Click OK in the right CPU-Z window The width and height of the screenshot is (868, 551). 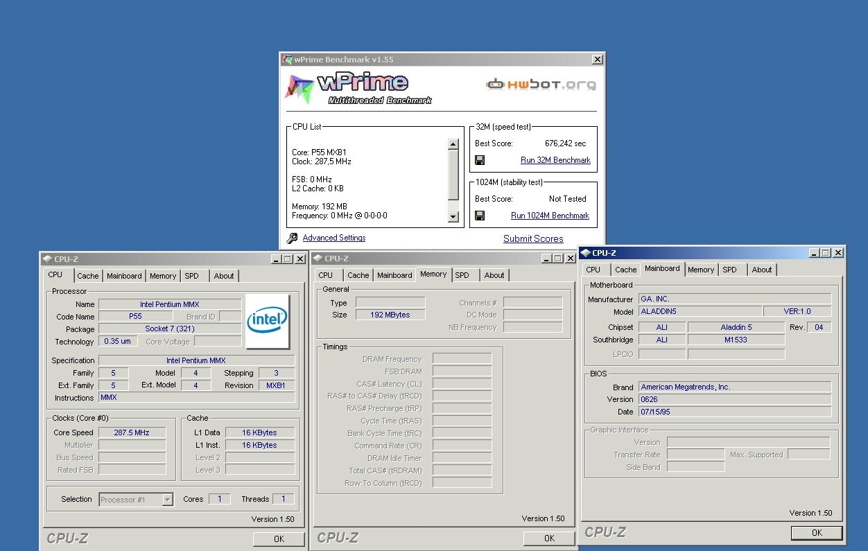[817, 532]
